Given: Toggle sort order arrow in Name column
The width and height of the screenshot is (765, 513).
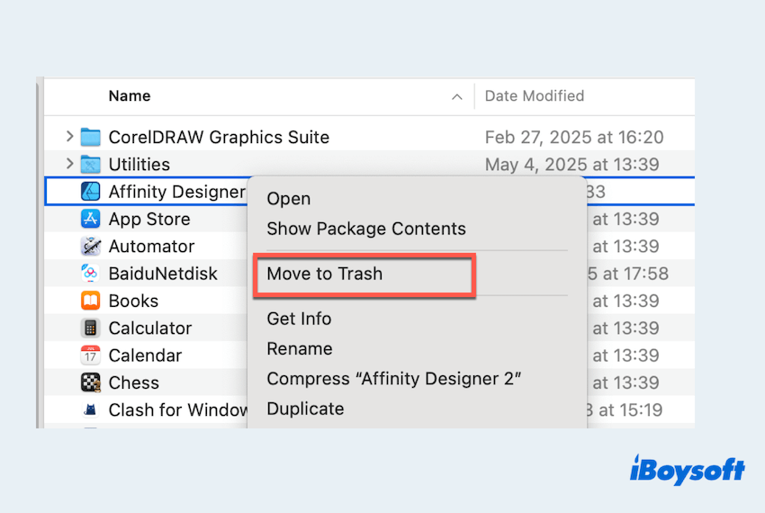Looking at the screenshot, I should (x=457, y=96).
